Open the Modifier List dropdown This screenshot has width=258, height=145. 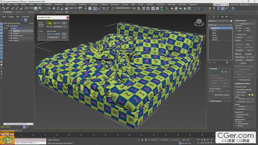pyautogui.click(x=220, y=25)
